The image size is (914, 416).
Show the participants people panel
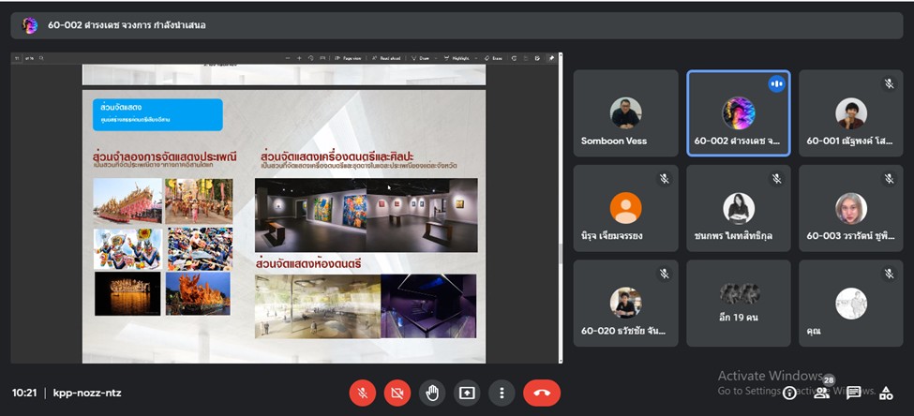[x=821, y=394]
